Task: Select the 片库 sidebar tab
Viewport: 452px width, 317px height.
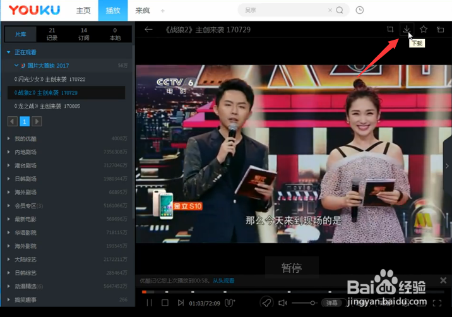Action: [20, 34]
